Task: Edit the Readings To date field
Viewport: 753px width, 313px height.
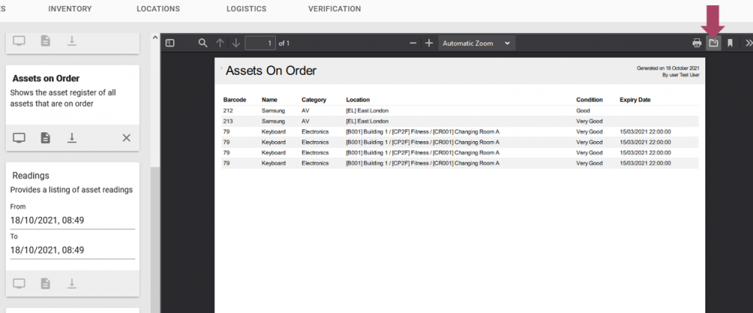Action: pos(73,250)
